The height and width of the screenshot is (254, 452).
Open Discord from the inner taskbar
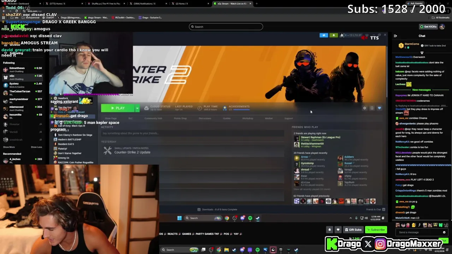click(x=242, y=218)
